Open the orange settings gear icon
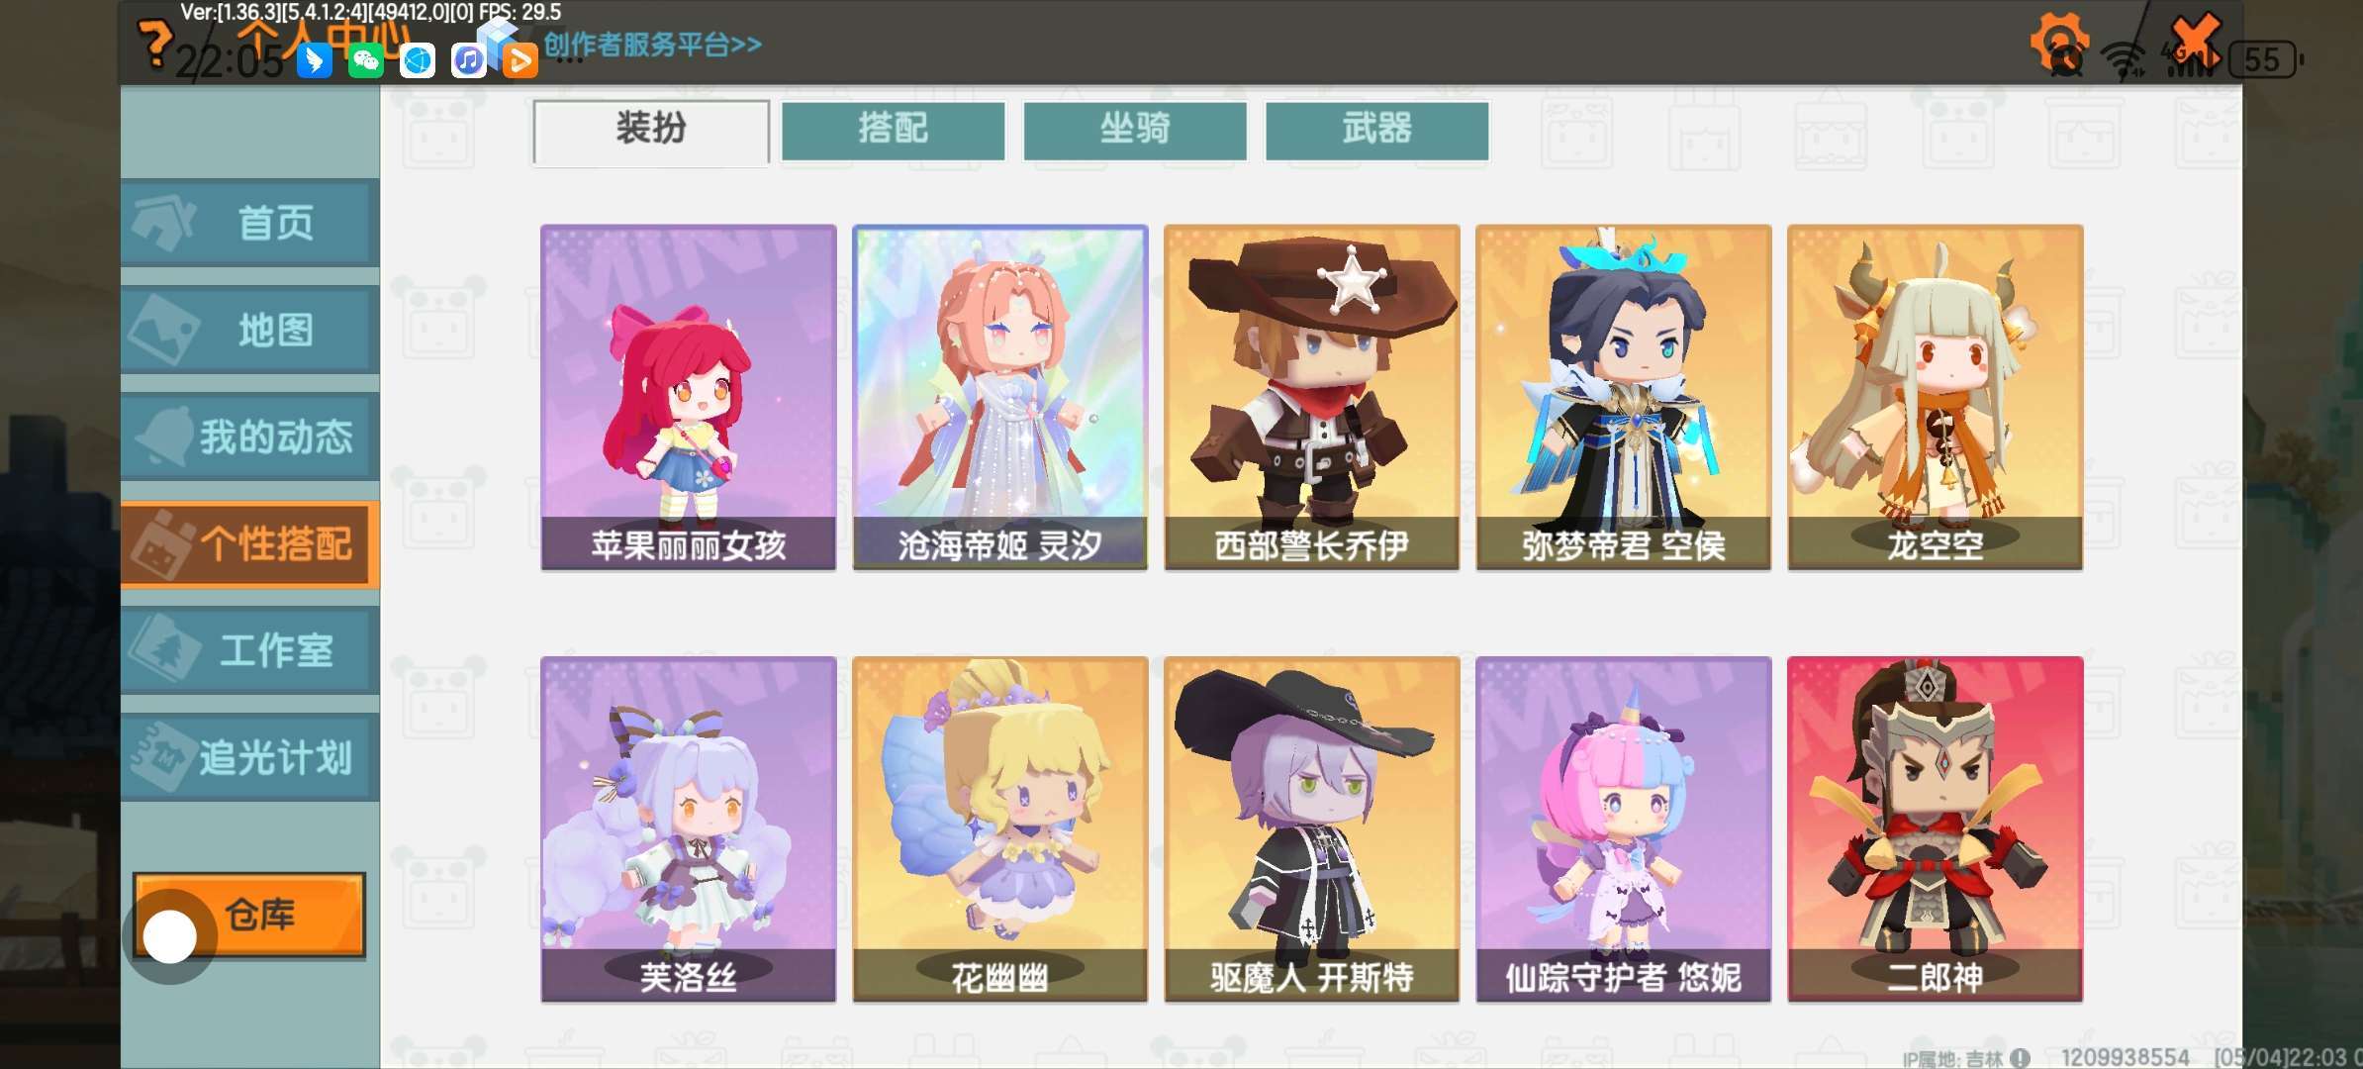The image size is (2363, 1069). (2060, 42)
